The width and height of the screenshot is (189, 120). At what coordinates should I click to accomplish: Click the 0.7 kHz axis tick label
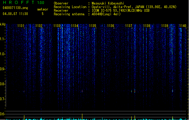[2, 99]
